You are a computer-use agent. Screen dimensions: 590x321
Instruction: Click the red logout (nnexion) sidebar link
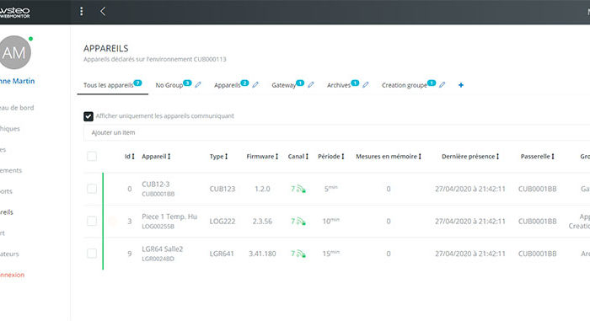12,275
